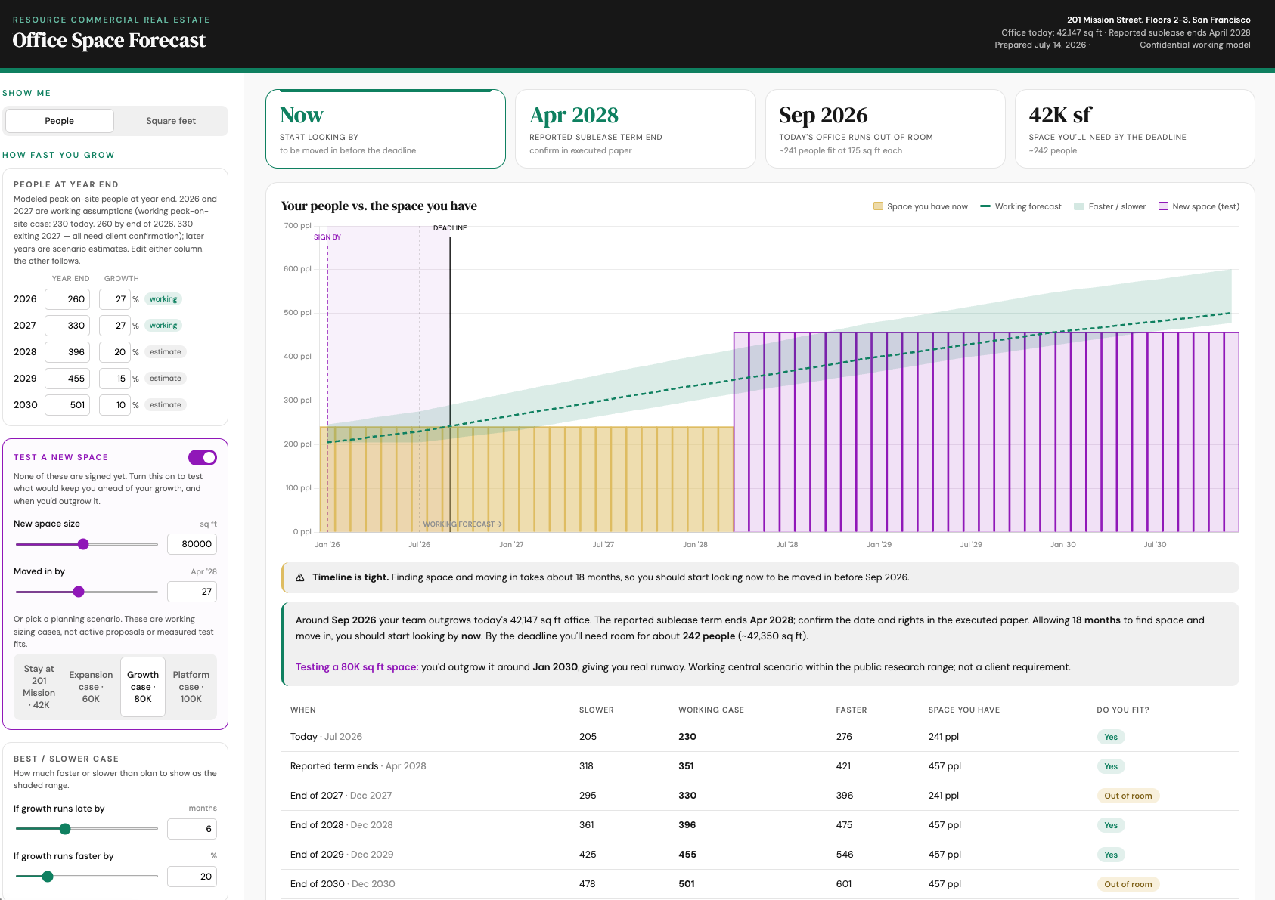This screenshot has width=1275, height=900.
Task: Adjust the New space size slider
Action: [x=83, y=544]
